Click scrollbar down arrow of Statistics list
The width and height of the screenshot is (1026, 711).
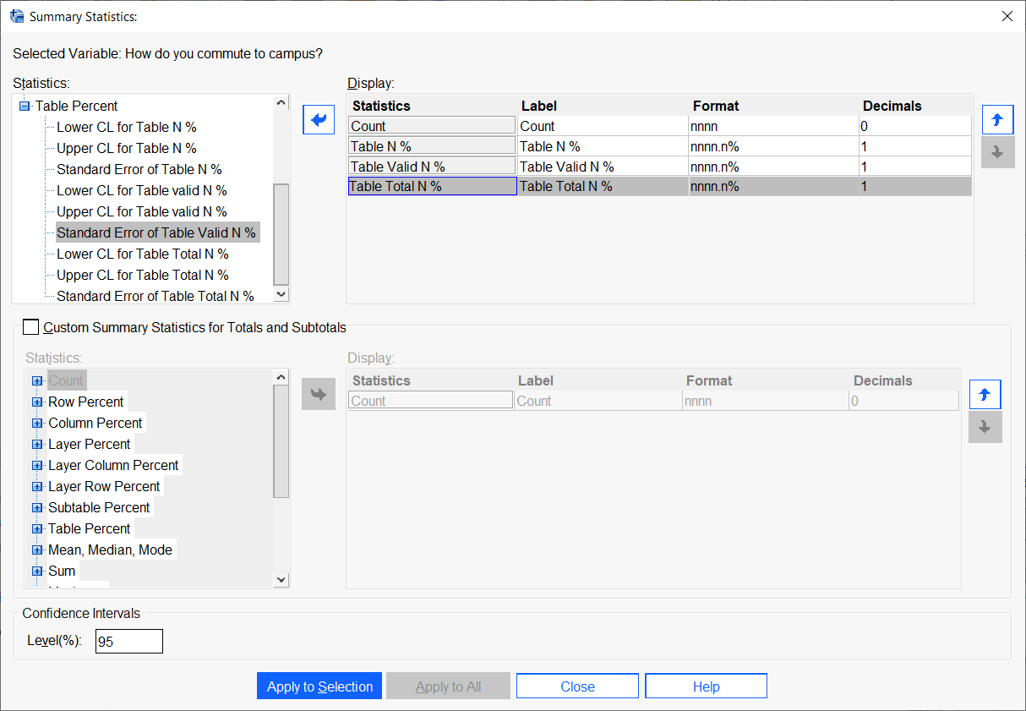click(x=280, y=293)
